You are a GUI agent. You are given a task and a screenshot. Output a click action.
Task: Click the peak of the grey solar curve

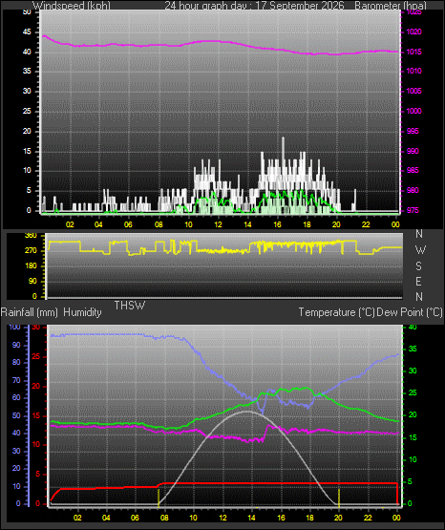(247, 412)
